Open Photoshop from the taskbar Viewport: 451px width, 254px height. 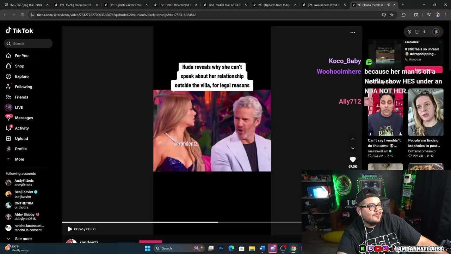point(221,248)
